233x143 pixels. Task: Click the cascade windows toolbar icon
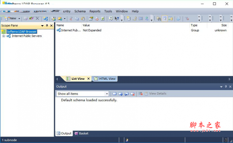click(179, 19)
